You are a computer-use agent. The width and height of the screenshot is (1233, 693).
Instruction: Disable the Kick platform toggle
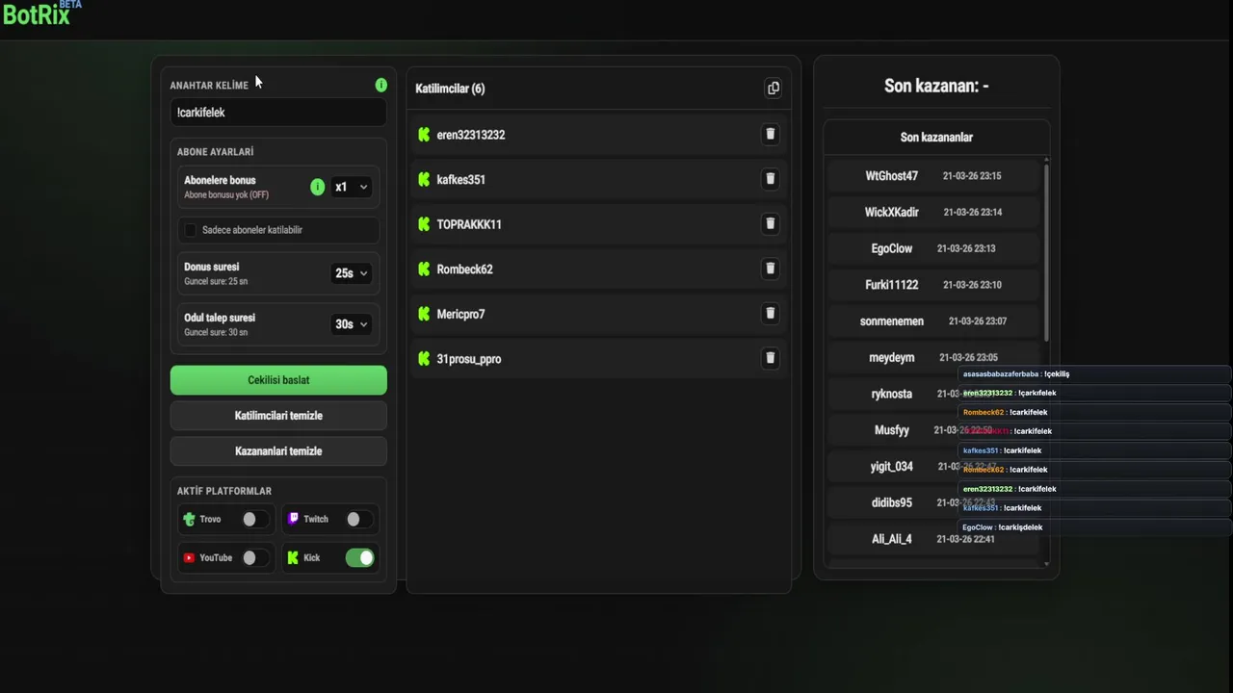360,557
